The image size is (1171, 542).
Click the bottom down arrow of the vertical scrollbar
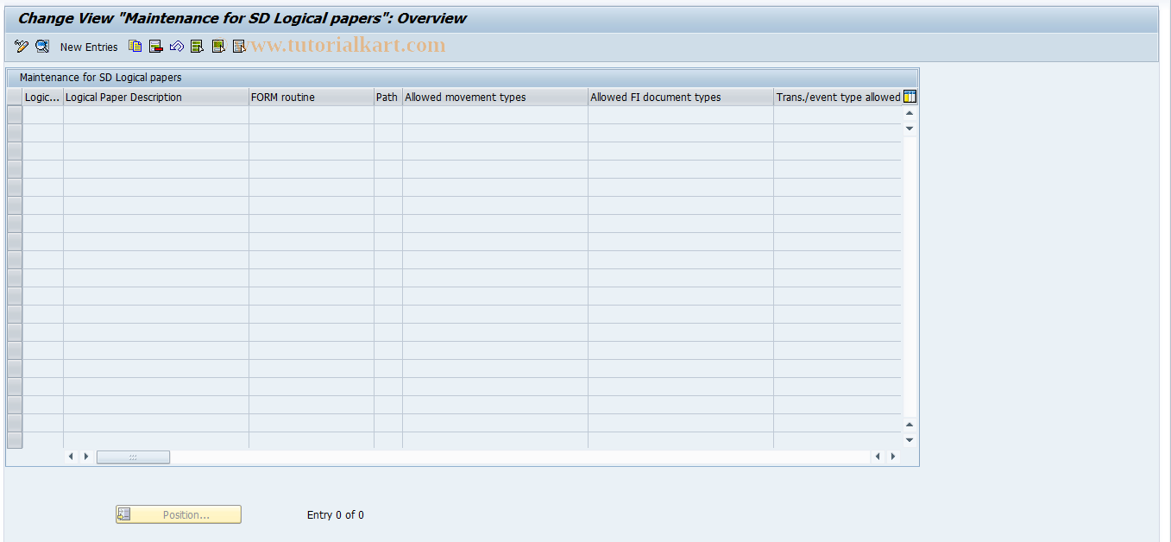[910, 440]
